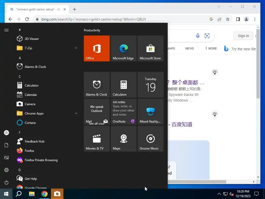Expand the Chrome Apps folder
The image size is (265, 199).
tap(47, 113)
